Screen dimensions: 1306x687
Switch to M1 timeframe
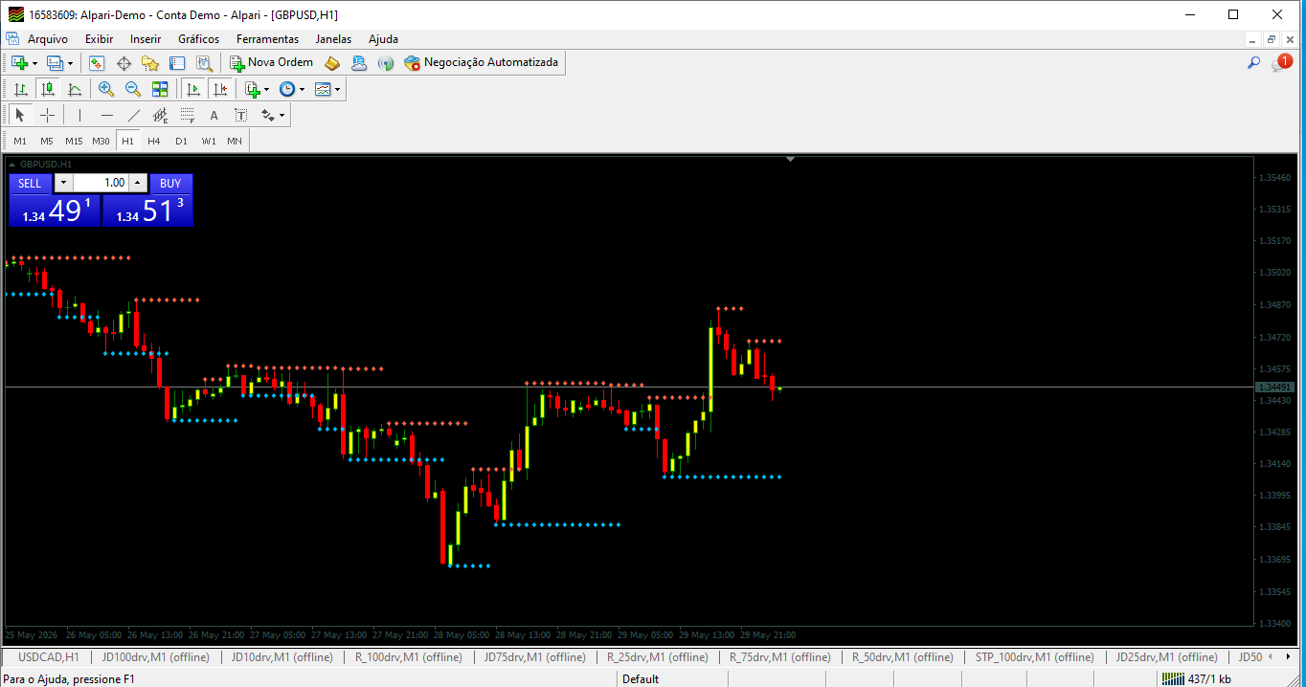pos(20,141)
